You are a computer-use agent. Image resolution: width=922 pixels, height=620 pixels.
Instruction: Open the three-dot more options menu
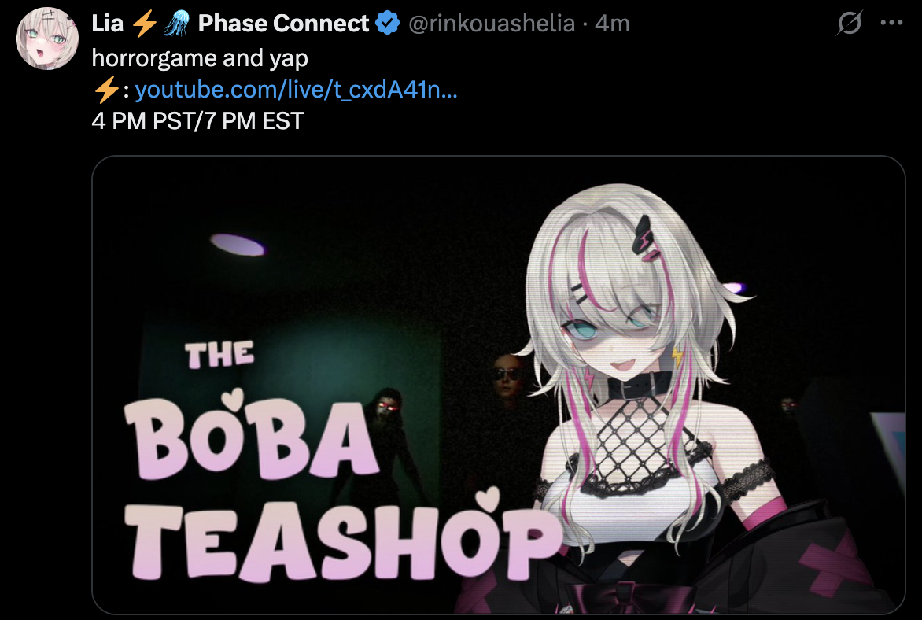891,23
